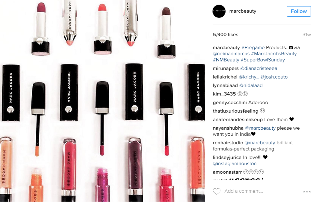Open the #Pregame hashtag
Viewport: 313px width, 203px height.
click(253, 48)
